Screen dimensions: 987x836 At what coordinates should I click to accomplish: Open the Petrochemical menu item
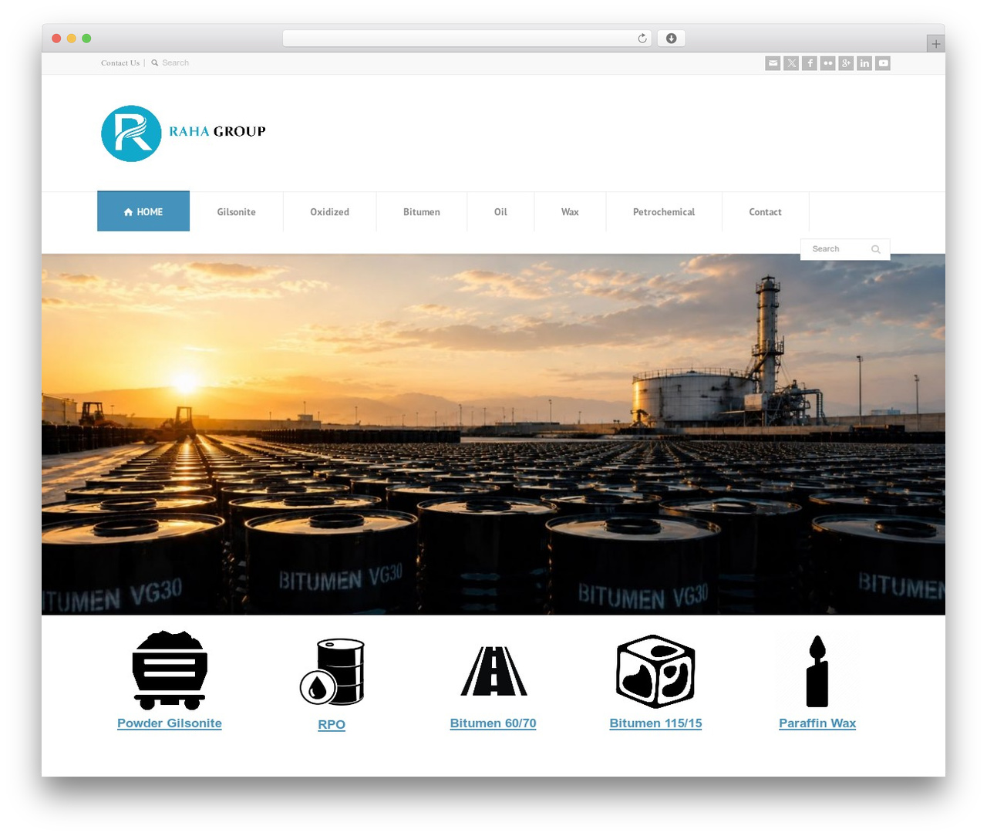tap(664, 212)
